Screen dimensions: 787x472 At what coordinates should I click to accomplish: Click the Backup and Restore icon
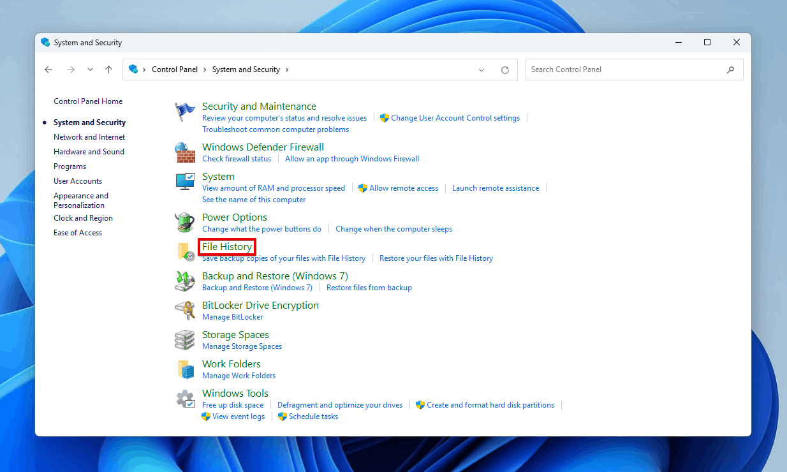185,281
